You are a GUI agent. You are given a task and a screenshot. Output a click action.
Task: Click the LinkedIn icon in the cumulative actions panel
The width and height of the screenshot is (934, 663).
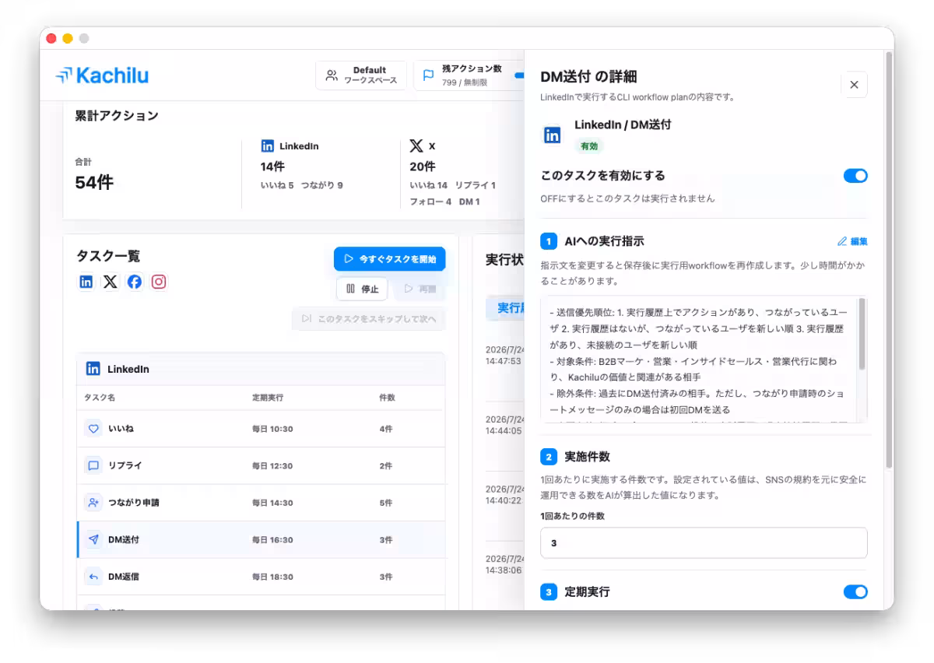[267, 146]
